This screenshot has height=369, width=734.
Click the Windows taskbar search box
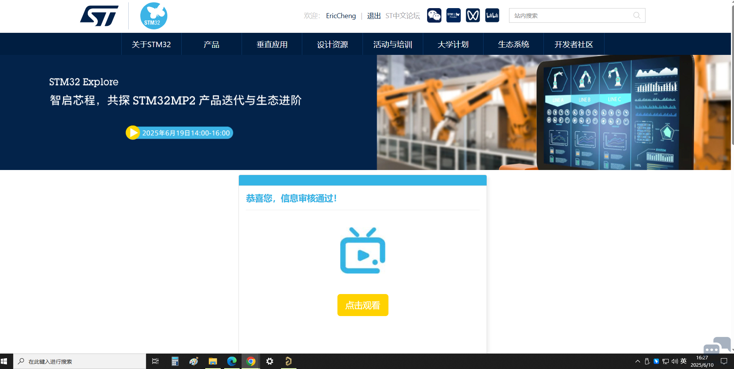click(80, 361)
